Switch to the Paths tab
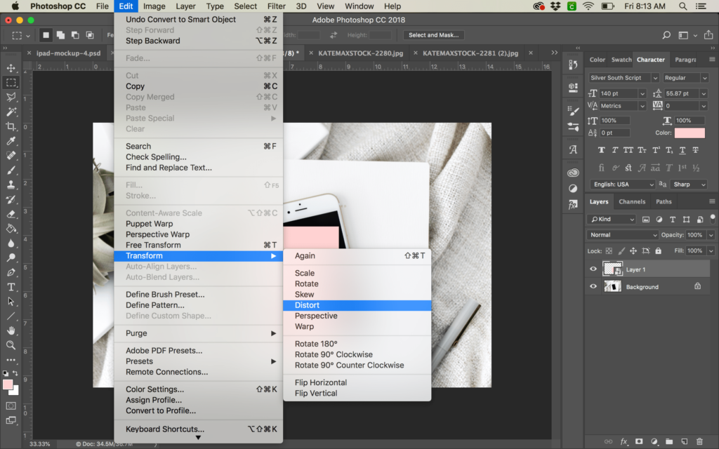Screen dimensions: 719x449 (x=664, y=201)
